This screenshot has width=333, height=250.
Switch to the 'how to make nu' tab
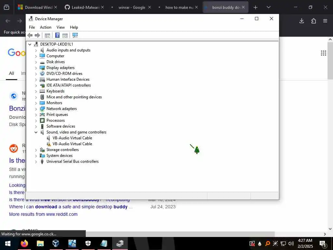179,7
